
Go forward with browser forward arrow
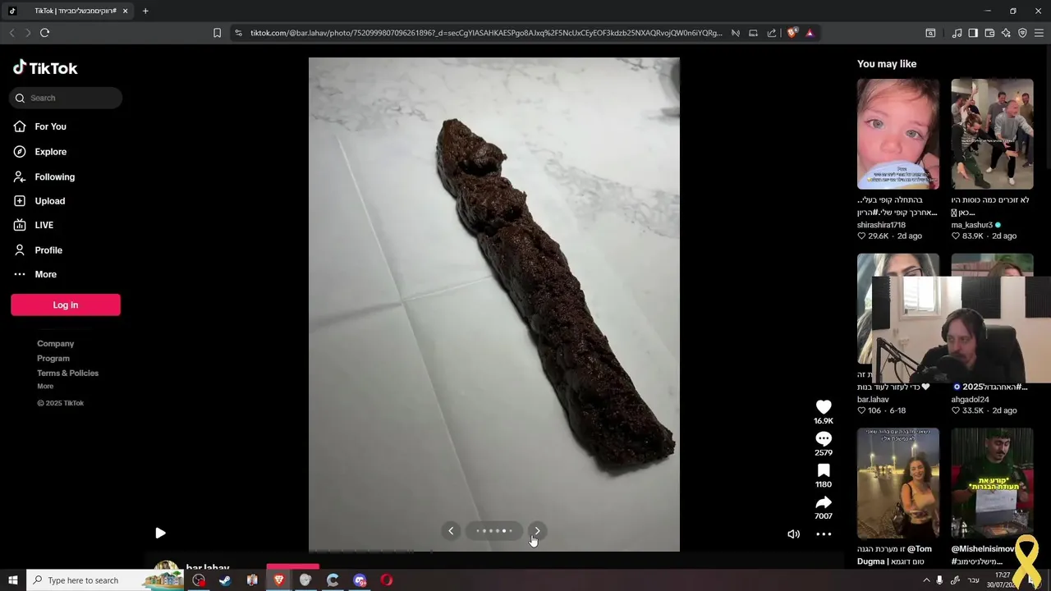pyautogui.click(x=27, y=33)
